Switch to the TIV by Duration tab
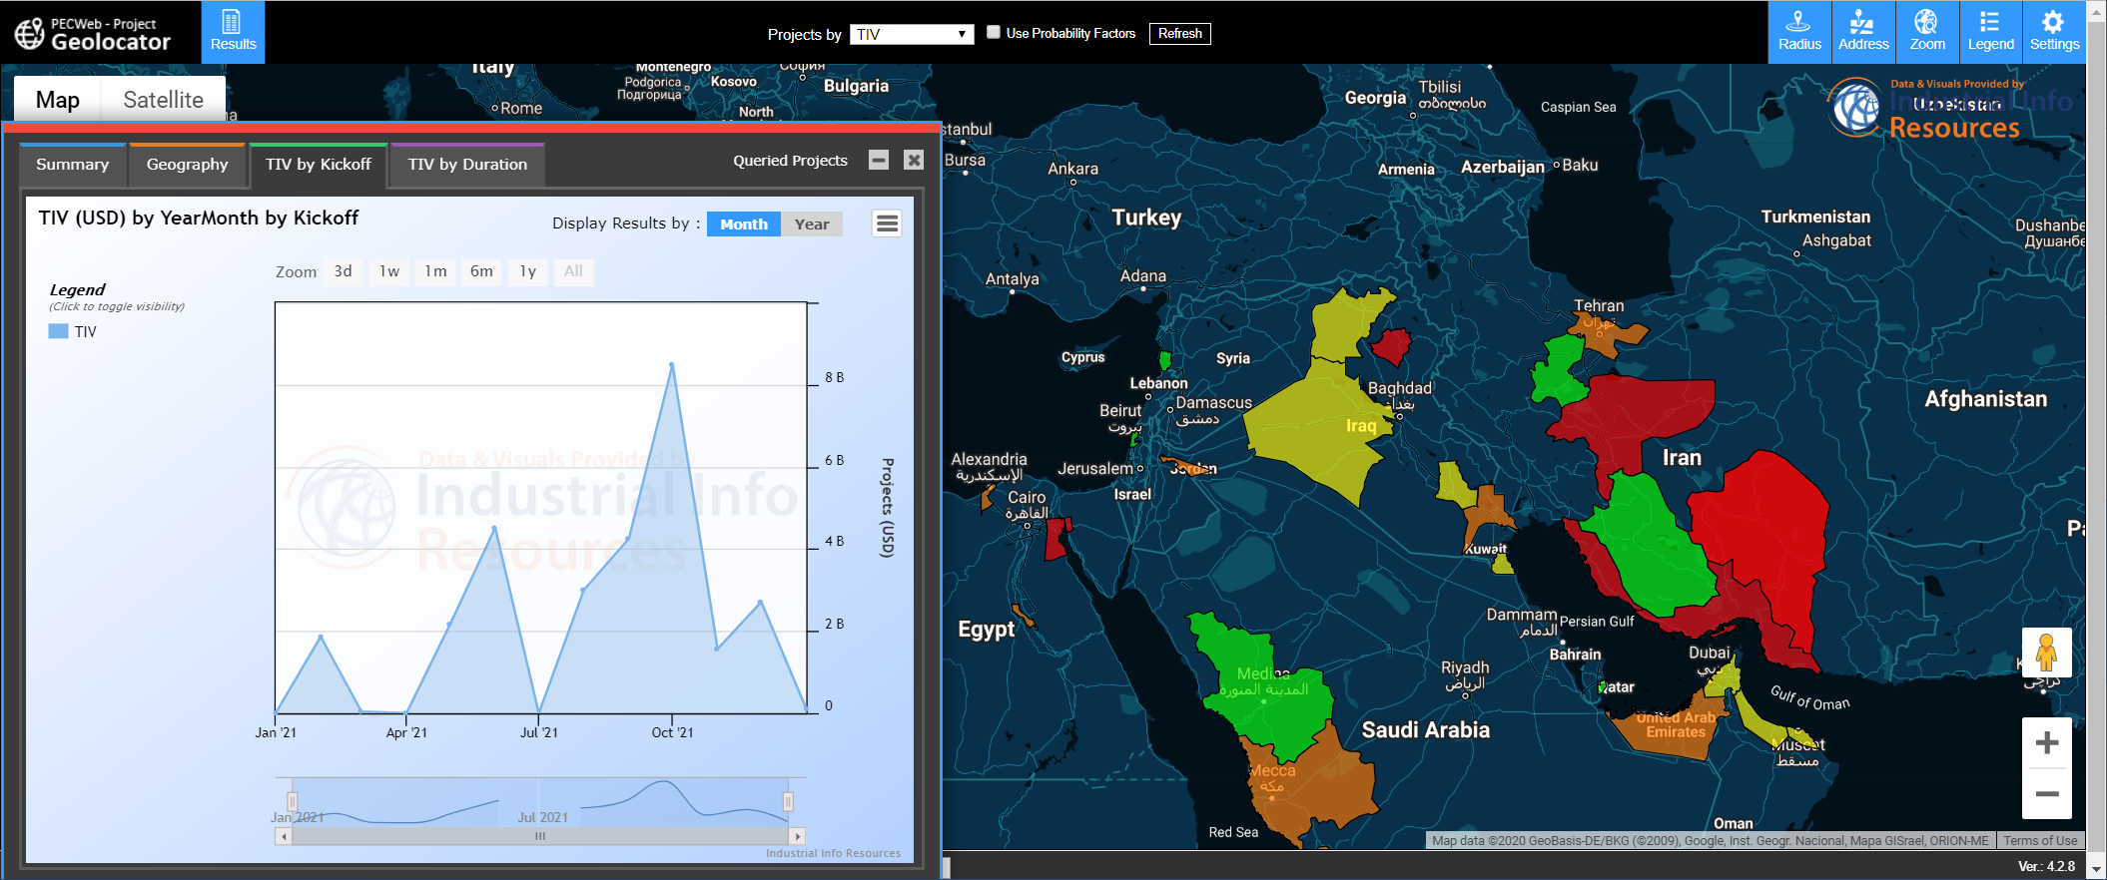Viewport: 2107px width, 880px height. 467,165
